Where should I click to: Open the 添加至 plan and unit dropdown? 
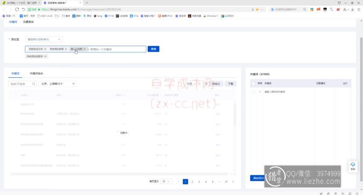pyautogui.click(x=44, y=39)
